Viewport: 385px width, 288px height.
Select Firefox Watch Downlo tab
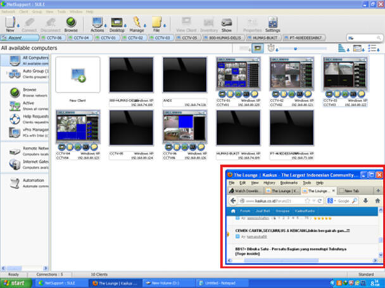[245, 191]
